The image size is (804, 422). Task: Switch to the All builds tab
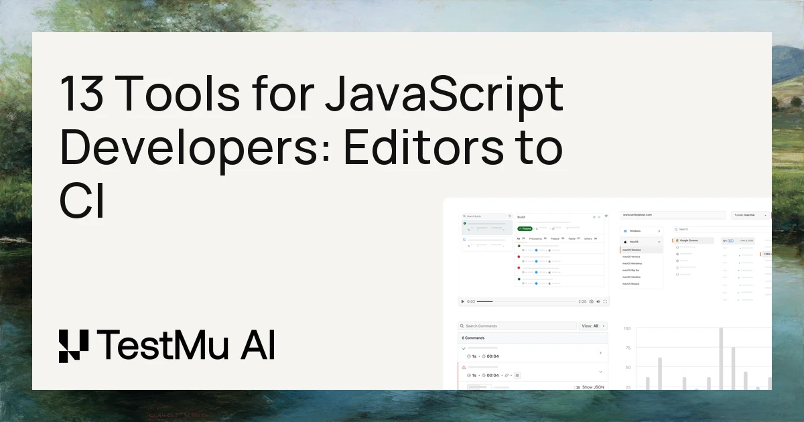click(521, 238)
